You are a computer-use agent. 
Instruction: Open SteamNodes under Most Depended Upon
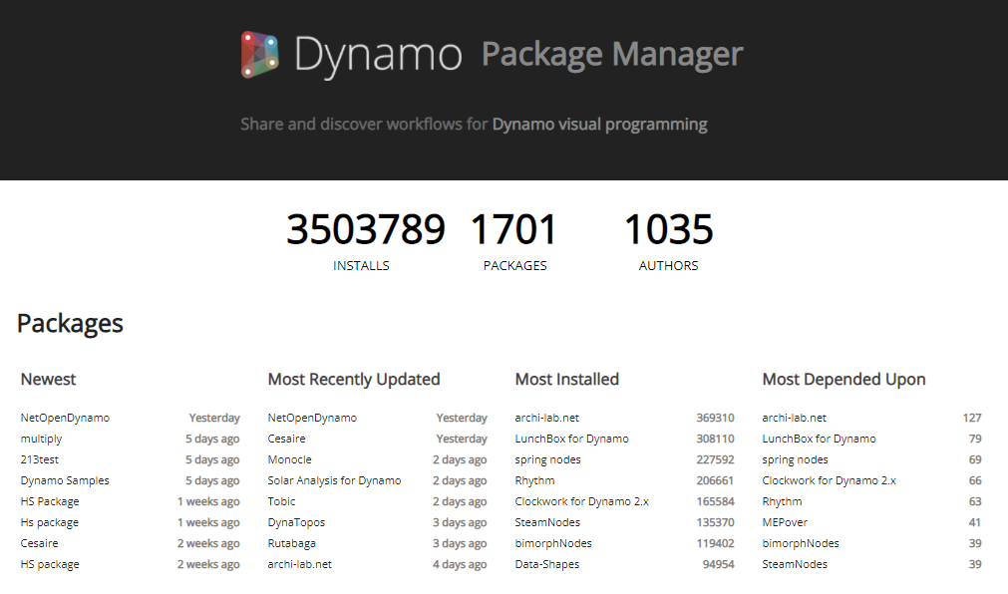click(796, 564)
